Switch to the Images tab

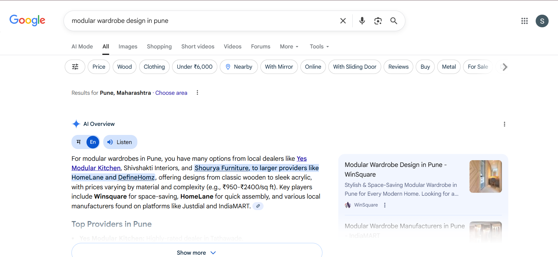point(128,47)
